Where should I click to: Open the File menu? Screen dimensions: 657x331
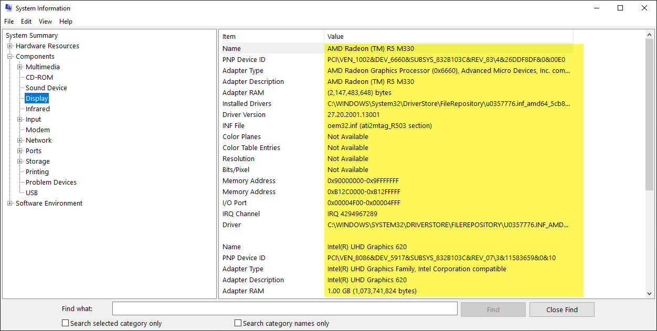[9, 22]
